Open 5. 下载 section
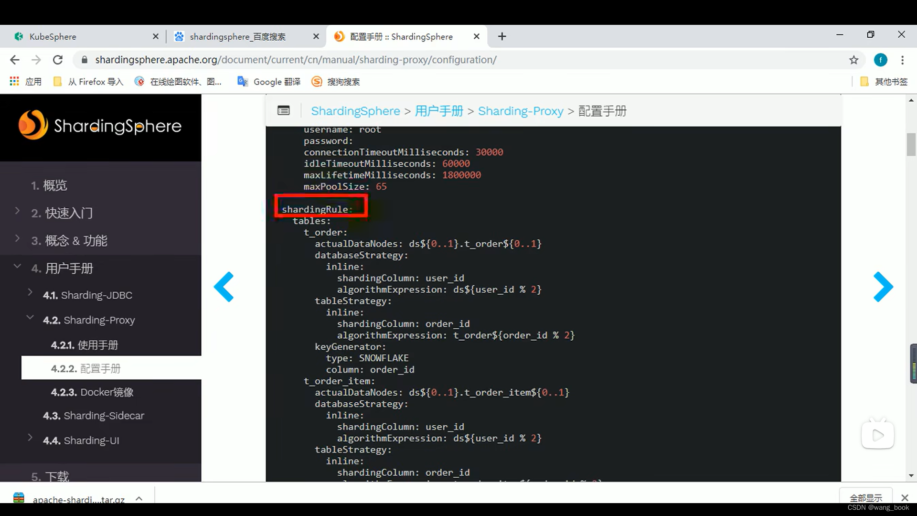The width and height of the screenshot is (917, 516). (x=50, y=476)
